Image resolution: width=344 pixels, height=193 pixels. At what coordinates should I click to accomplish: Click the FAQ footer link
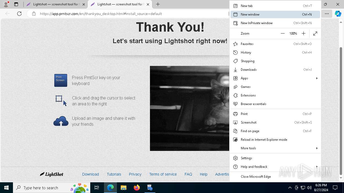[188, 174]
